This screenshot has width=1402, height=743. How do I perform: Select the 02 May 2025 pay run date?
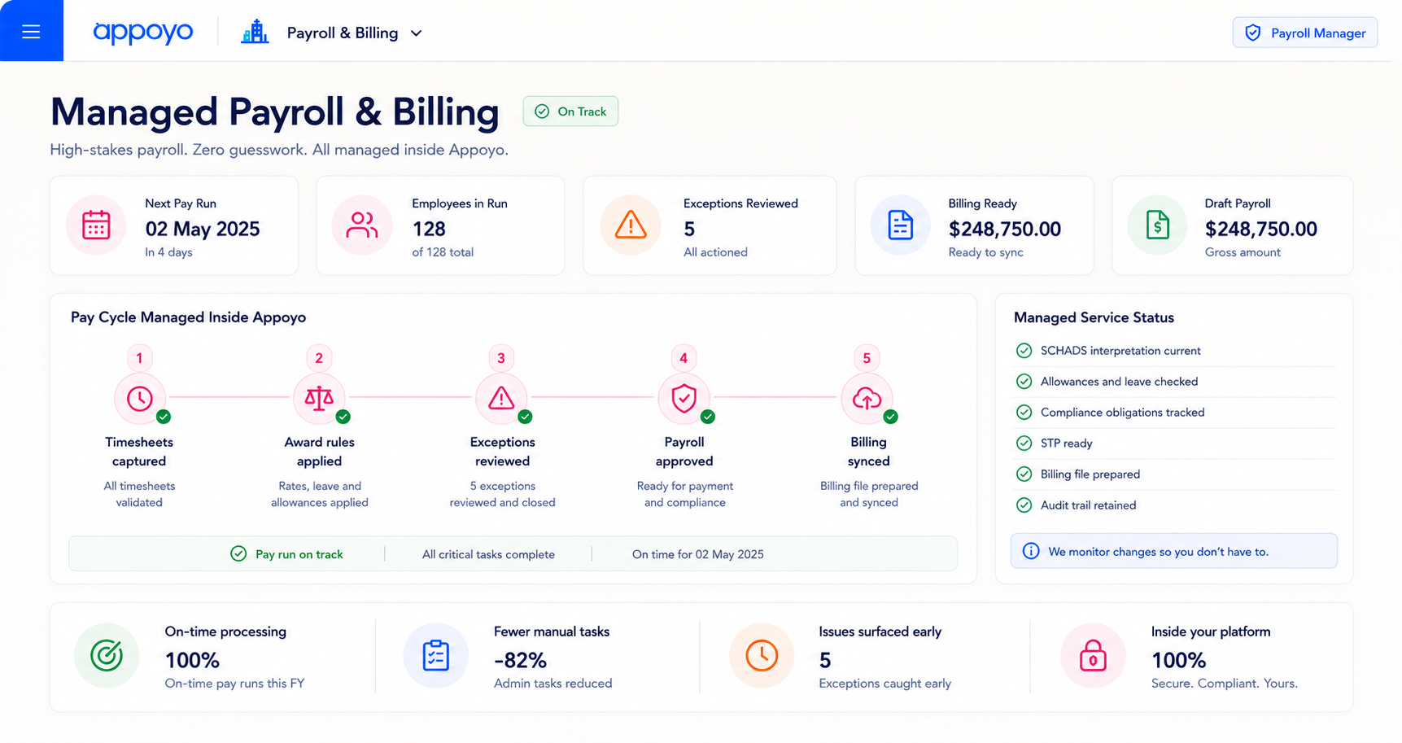(x=203, y=229)
